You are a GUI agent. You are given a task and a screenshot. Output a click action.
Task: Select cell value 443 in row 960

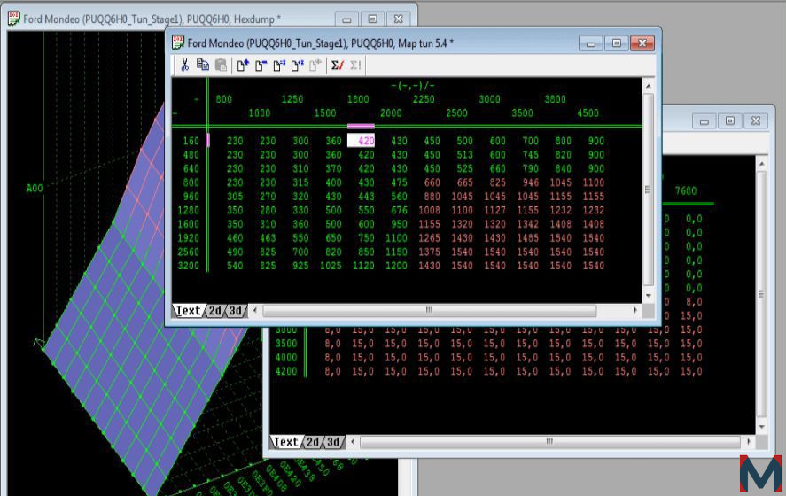point(366,197)
